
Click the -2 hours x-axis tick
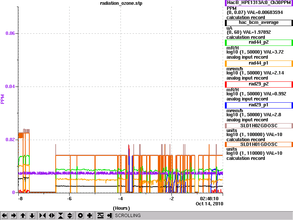[171, 198]
